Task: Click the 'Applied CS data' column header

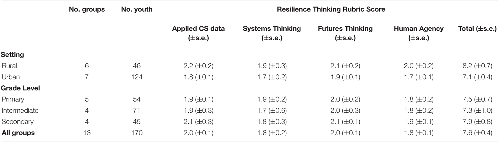Action: tap(199, 33)
